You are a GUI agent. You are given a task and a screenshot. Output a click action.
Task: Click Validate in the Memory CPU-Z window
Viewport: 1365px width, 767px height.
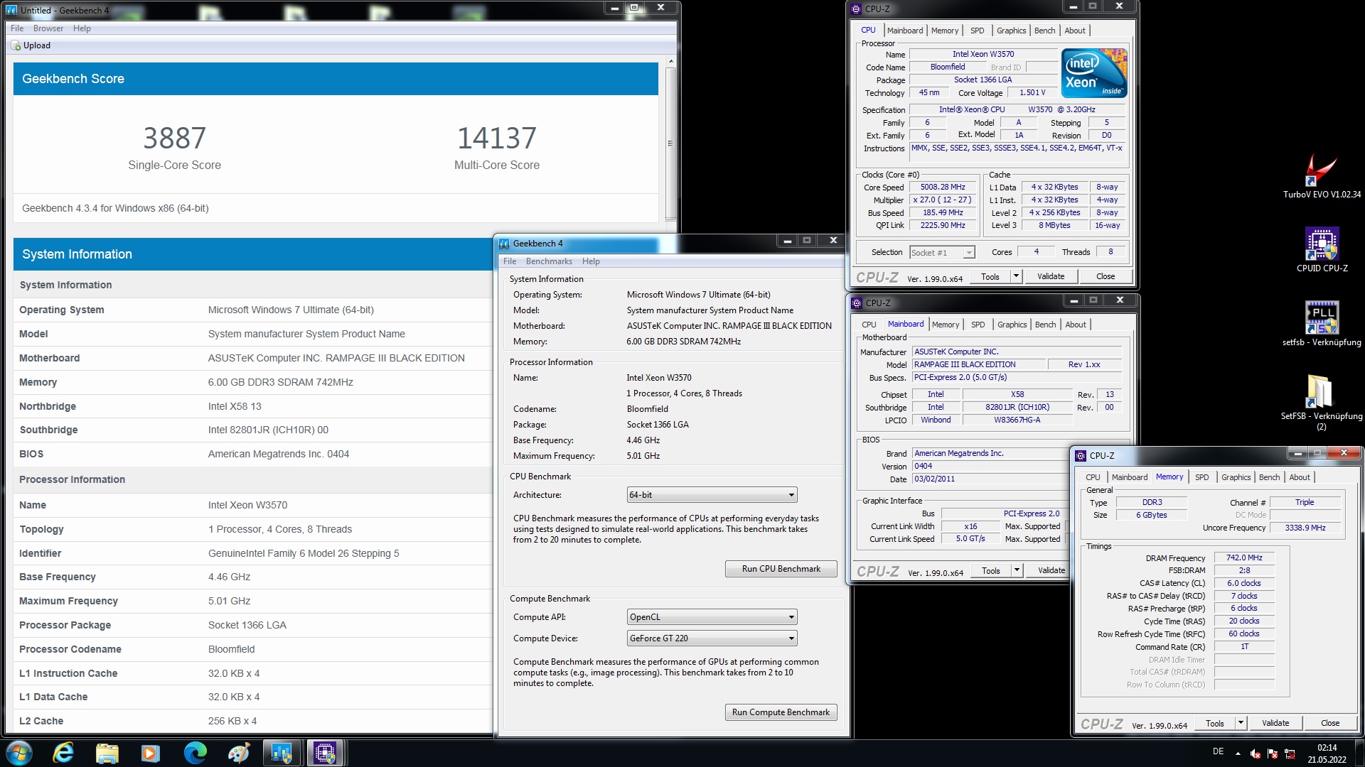[x=1275, y=723]
